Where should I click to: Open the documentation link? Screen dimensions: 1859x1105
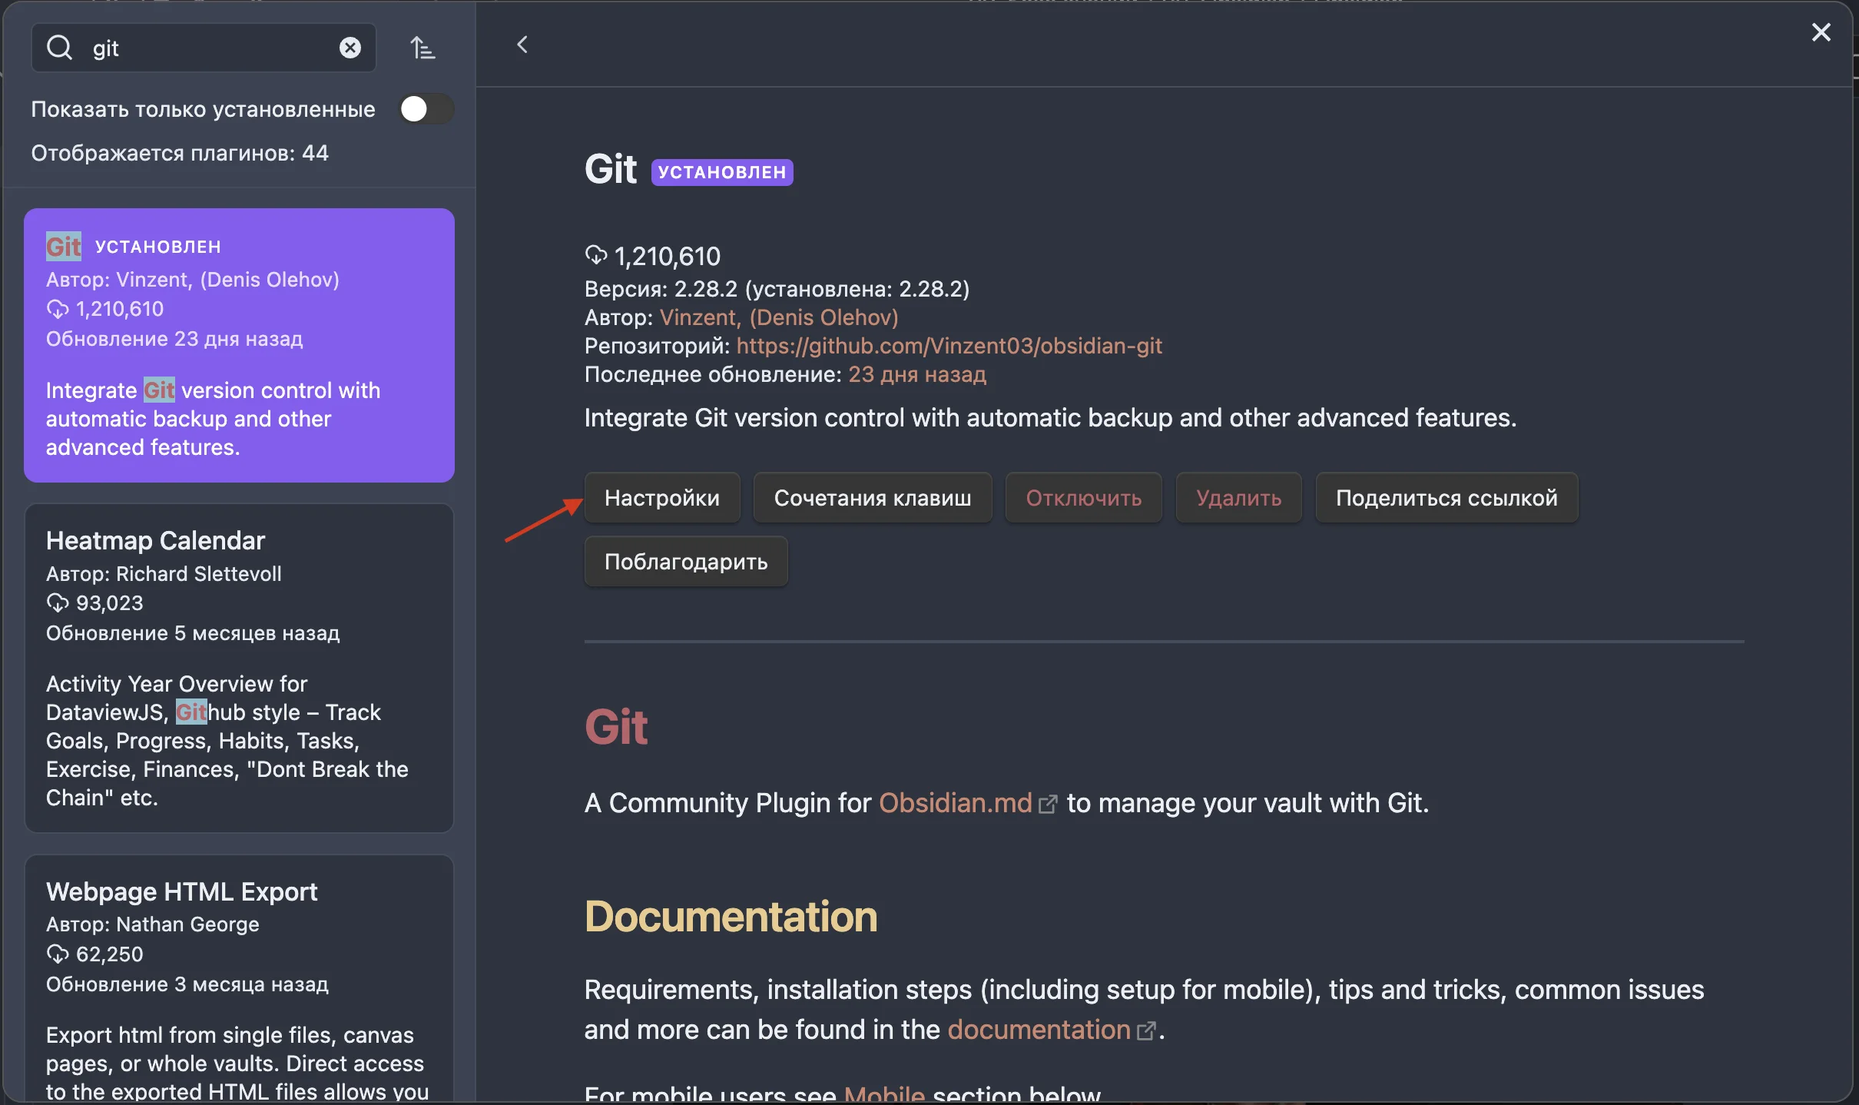pyautogui.click(x=1039, y=1030)
